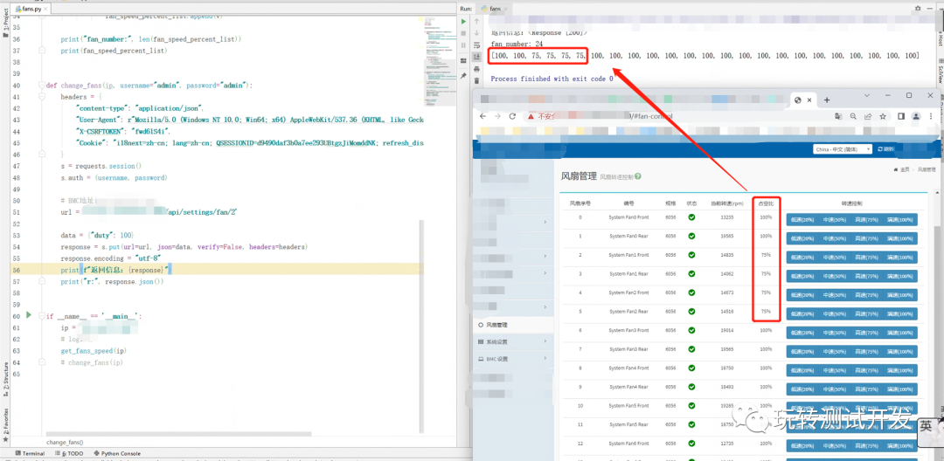Click the 主页 breadcrumb link
Viewport: 944px width, 461px height.
pyautogui.click(x=905, y=171)
